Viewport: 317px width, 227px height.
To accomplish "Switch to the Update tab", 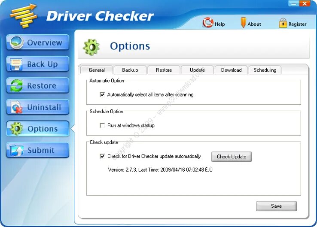I will (x=197, y=70).
